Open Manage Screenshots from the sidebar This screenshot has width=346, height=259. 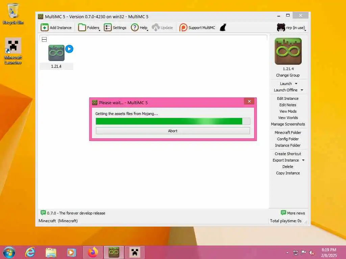[x=288, y=124]
